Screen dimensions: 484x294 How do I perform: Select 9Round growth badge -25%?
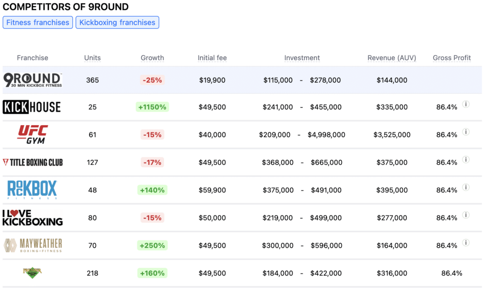coord(152,80)
